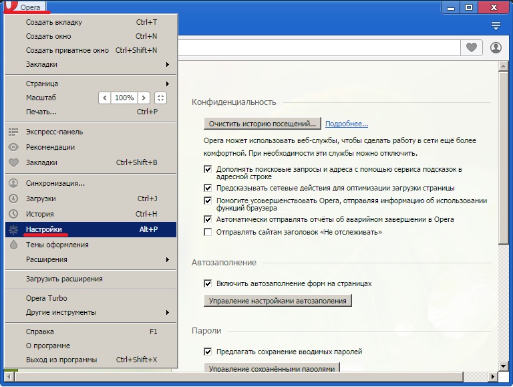Choose Opera Turbo from the menu

47,298
